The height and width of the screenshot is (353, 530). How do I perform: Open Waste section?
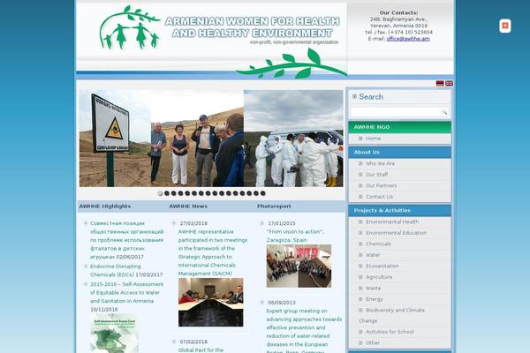[373, 289]
